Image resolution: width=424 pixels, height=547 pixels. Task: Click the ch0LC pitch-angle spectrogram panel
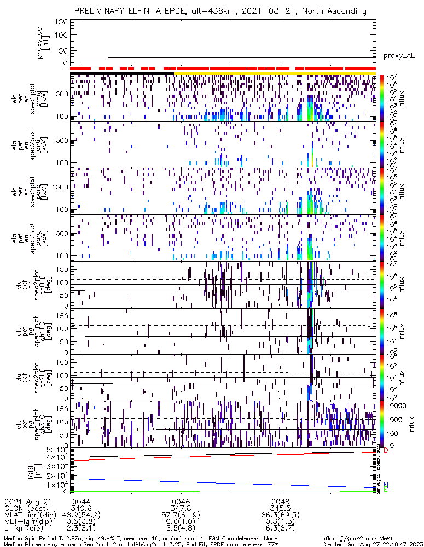tap(223, 284)
